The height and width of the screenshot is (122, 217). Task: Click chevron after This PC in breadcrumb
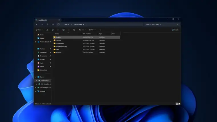tap(72, 24)
